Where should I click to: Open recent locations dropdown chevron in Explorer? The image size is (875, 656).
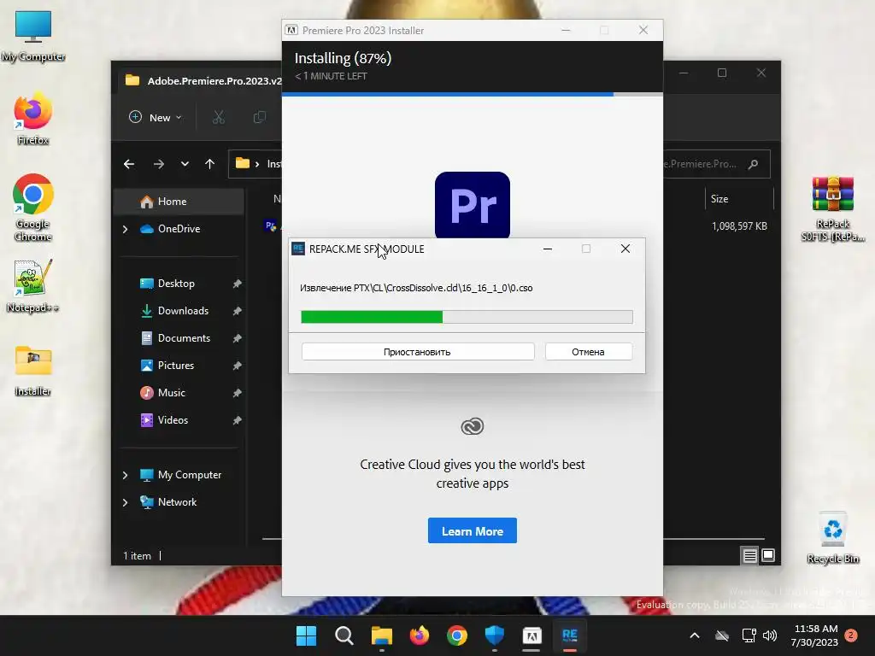pos(185,164)
